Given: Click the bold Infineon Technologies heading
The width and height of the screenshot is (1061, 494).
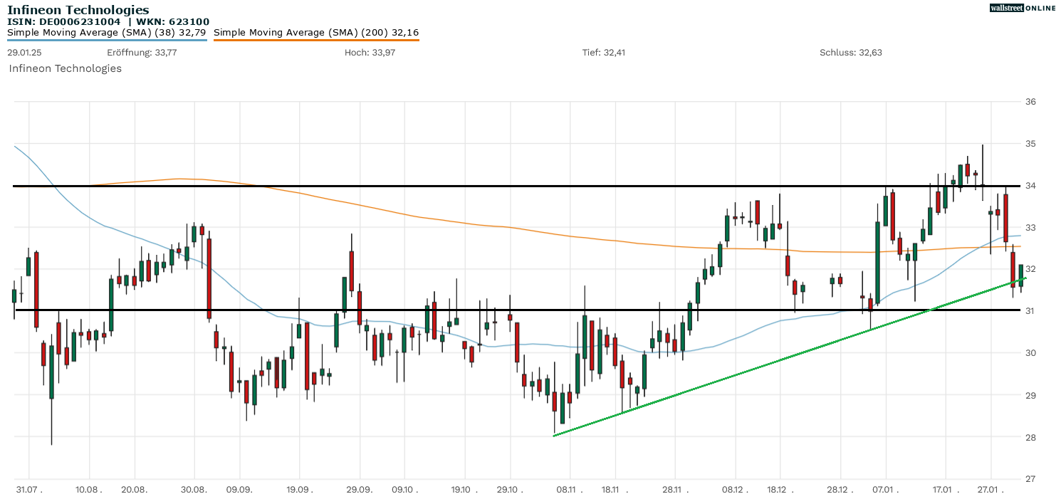Looking at the screenshot, I should (x=78, y=10).
